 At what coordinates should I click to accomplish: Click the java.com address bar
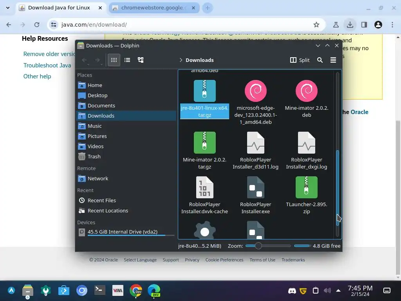point(187,25)
